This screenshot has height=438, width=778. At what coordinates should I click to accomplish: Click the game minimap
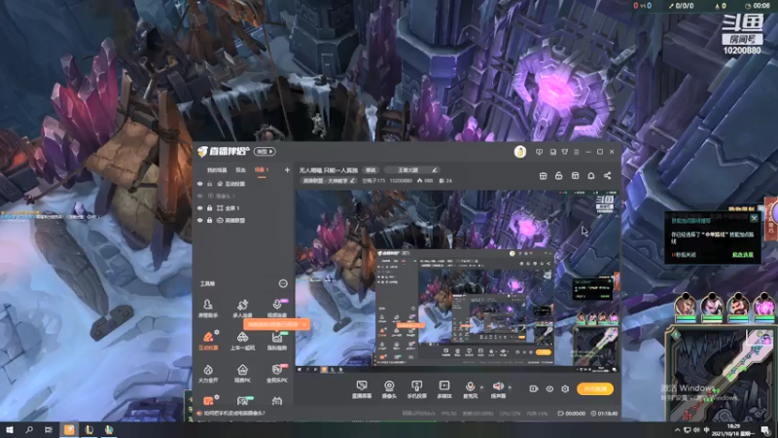tap(723, 374)
